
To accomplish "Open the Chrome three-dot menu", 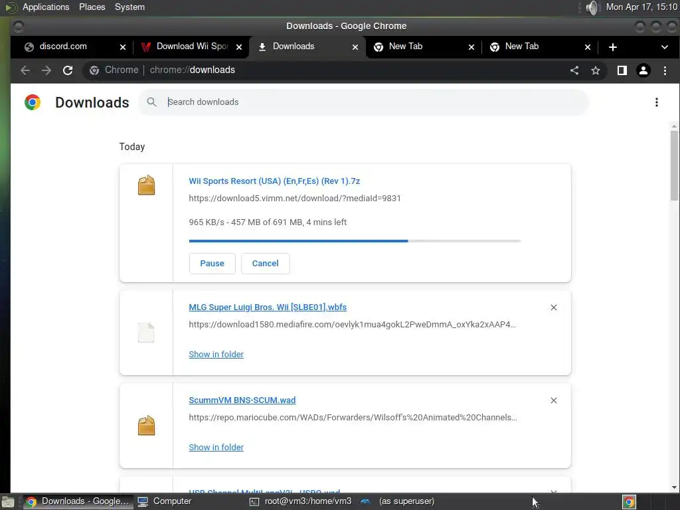I will coord(665,70).
